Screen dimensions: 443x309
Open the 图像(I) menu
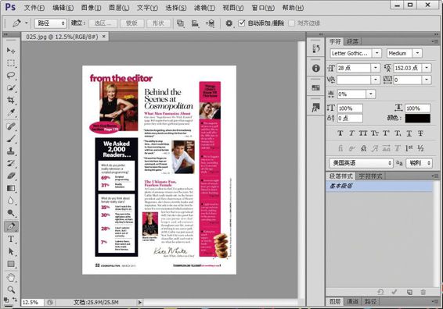point(91,8)
